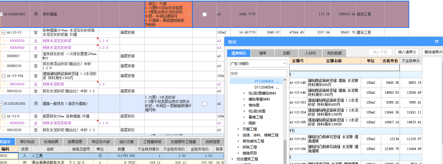Click the 定额号 column header
Viewport: 443px width, 164px height.
click(298, 61)
